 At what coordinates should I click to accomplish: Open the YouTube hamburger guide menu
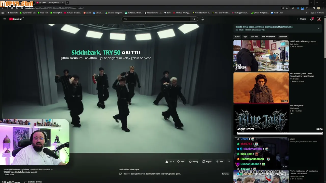point(4,19)
